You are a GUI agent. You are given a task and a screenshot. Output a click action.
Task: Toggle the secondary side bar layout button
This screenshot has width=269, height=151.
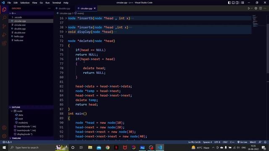coord(237,3)
